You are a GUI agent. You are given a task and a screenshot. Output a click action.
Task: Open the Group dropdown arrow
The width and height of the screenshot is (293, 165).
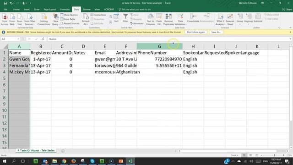(240, 24)
